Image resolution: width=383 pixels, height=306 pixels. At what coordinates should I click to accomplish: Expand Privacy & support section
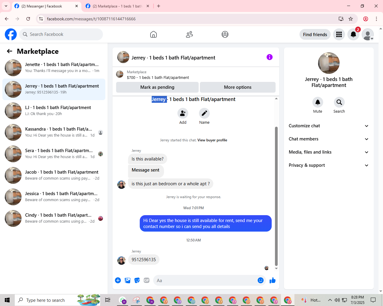pyautogui.click(x=329, y=165)
